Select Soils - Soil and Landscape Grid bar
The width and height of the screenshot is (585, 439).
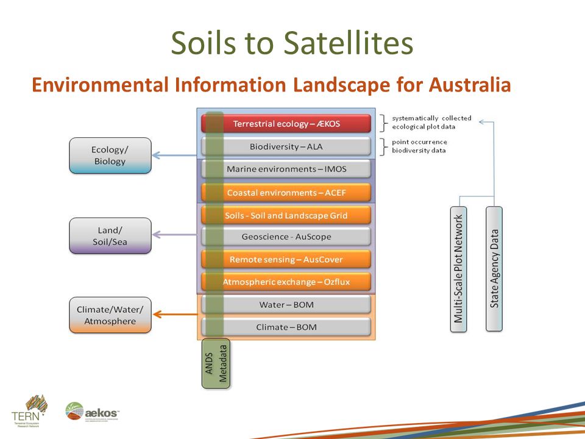coord(286,215)
